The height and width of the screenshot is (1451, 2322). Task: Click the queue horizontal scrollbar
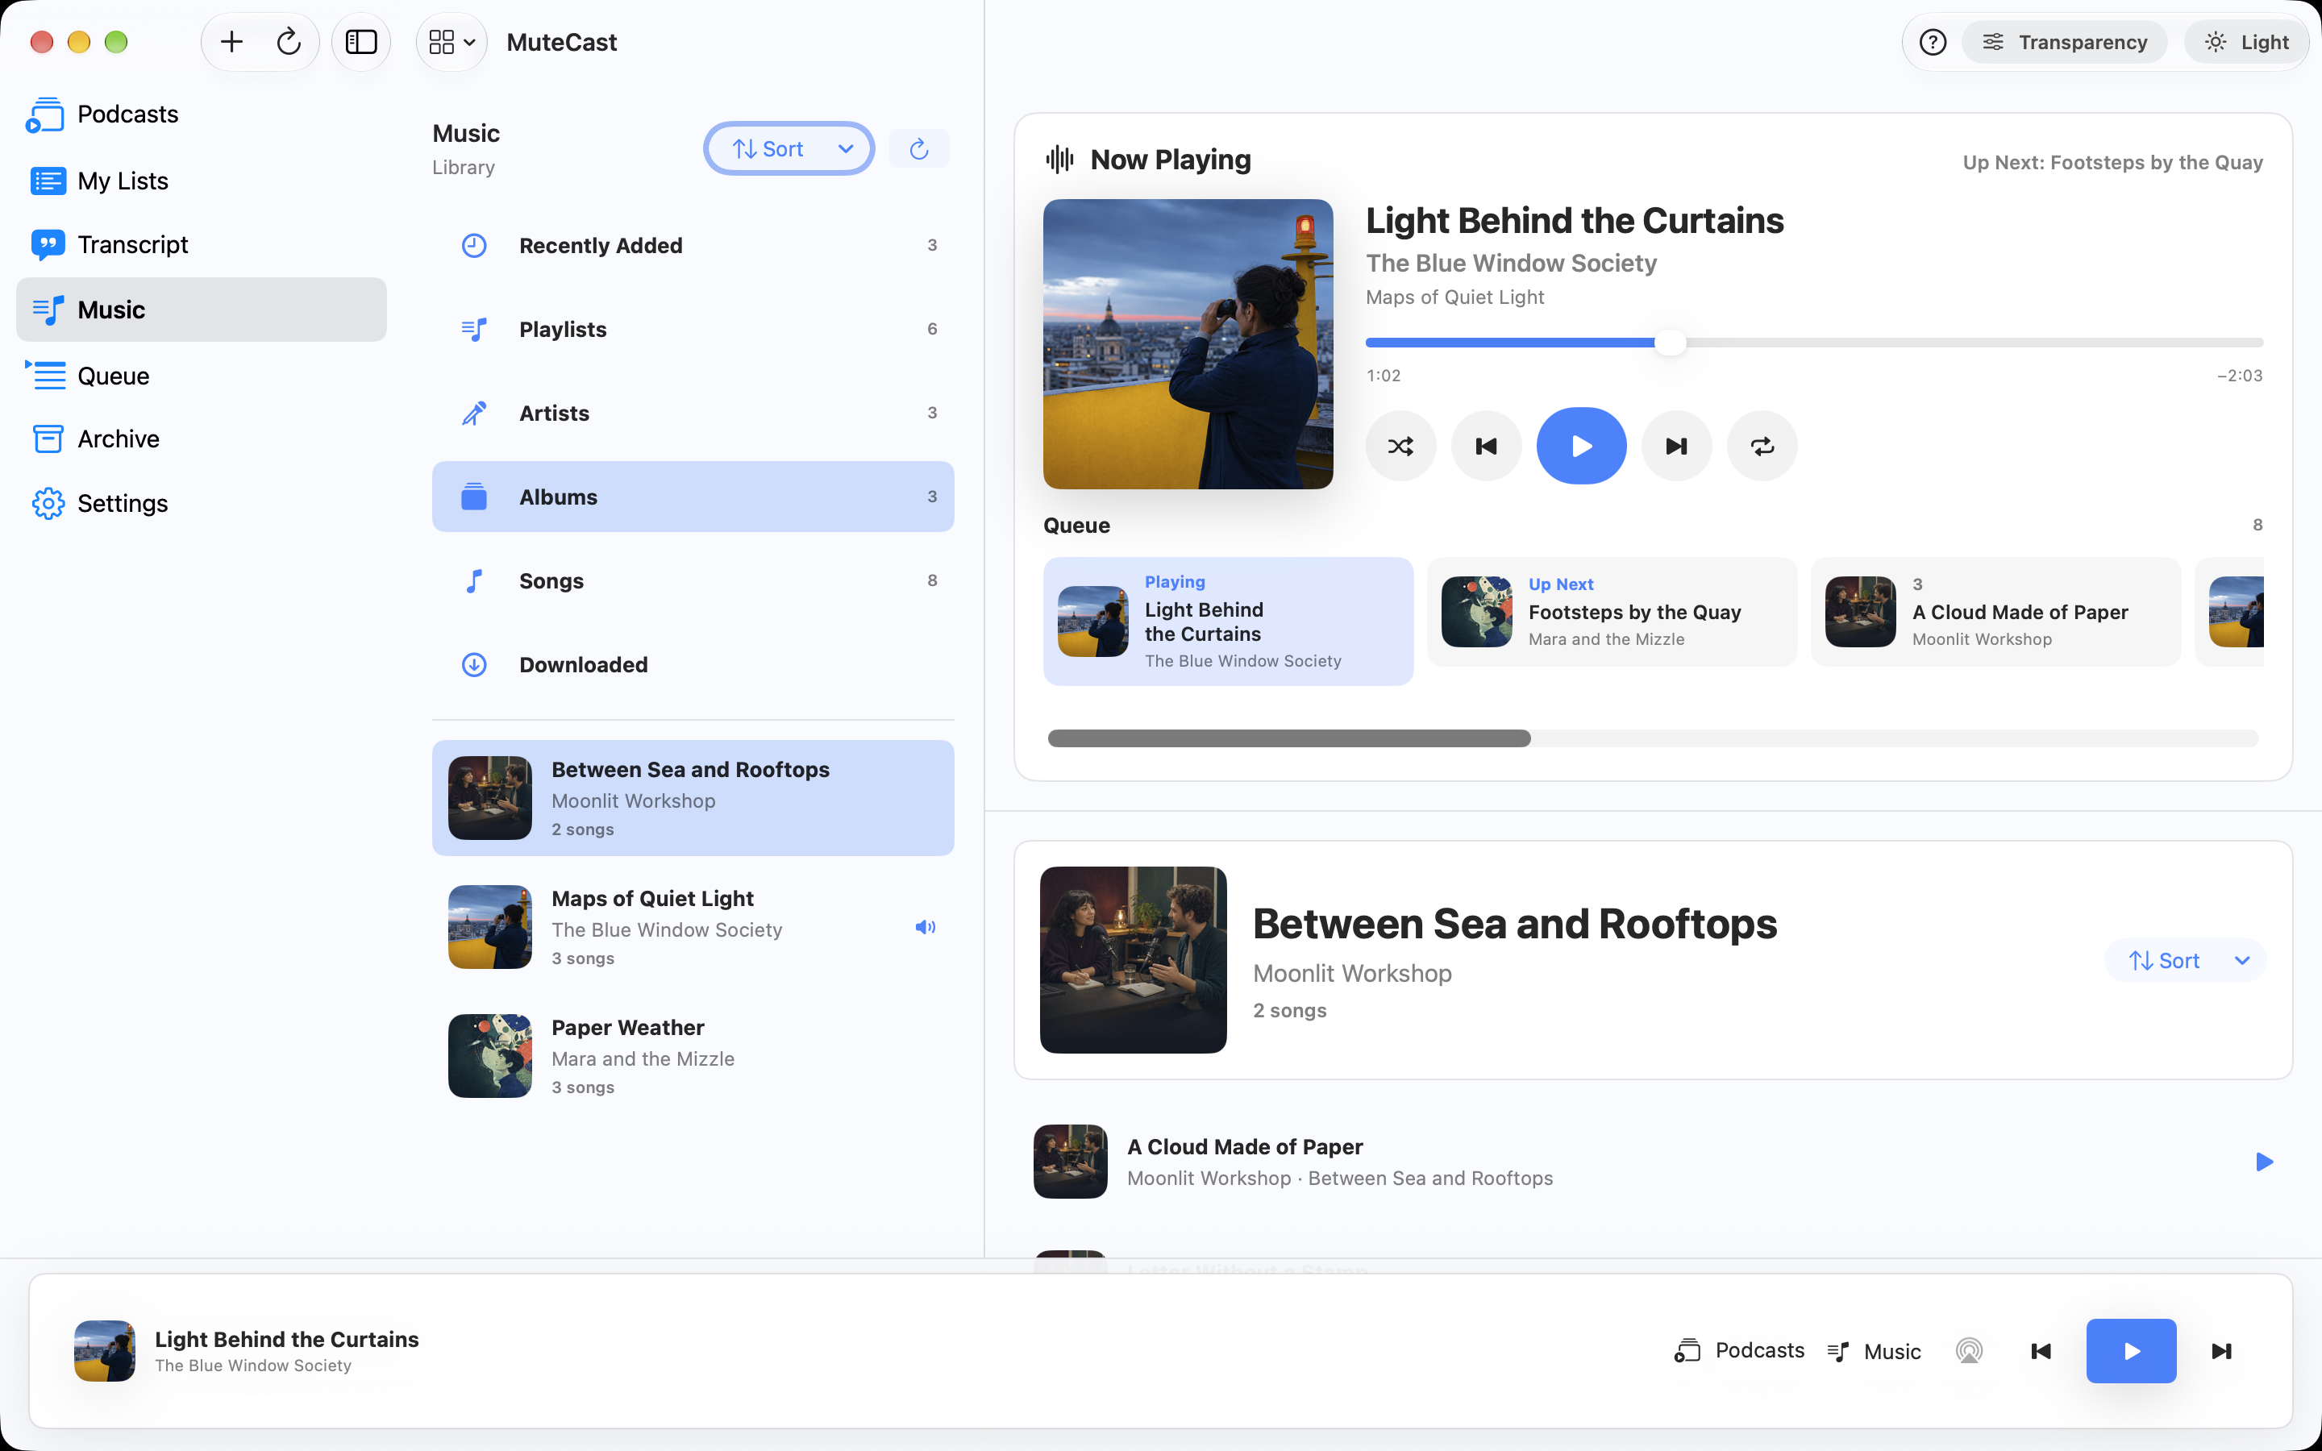coord(1652,738)
